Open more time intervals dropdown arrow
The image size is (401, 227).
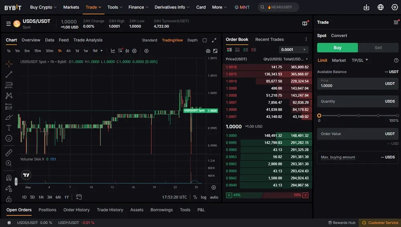[x=101, y=51]
